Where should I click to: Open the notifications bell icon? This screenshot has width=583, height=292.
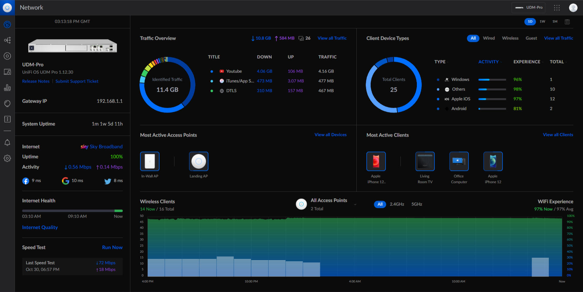click(7, 143)
